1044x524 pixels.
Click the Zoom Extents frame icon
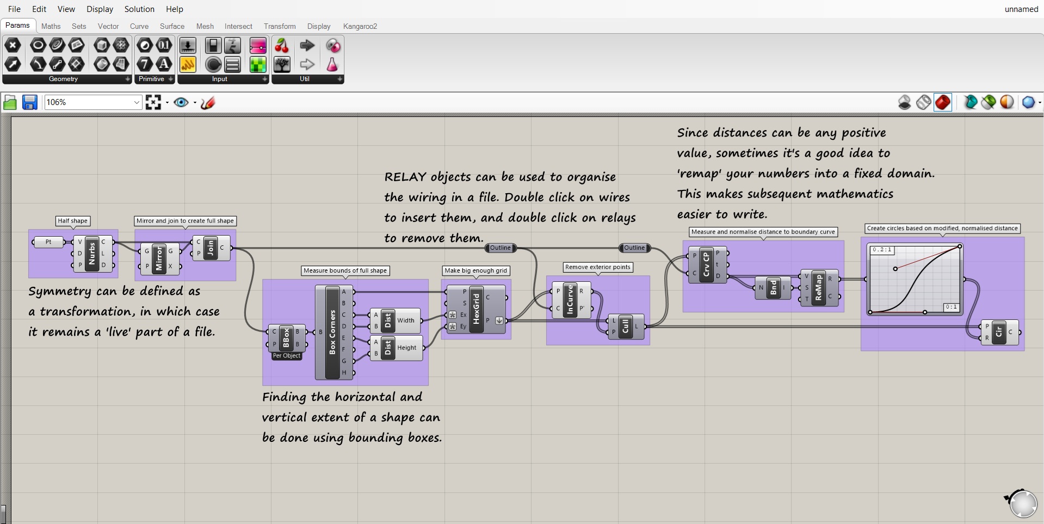(x=153, y=102)
